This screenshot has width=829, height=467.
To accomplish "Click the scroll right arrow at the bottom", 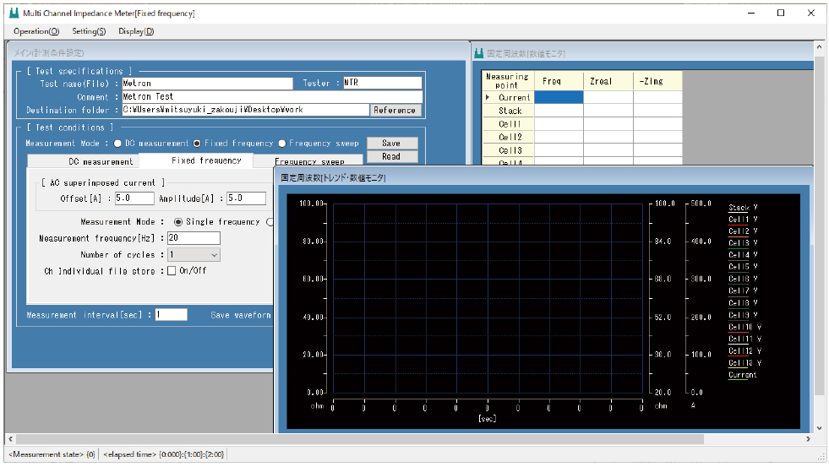I will [x=808, y=439].
